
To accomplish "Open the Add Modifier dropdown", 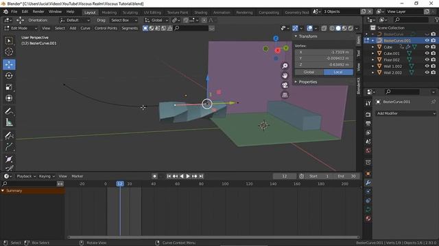I will point(405,113).
